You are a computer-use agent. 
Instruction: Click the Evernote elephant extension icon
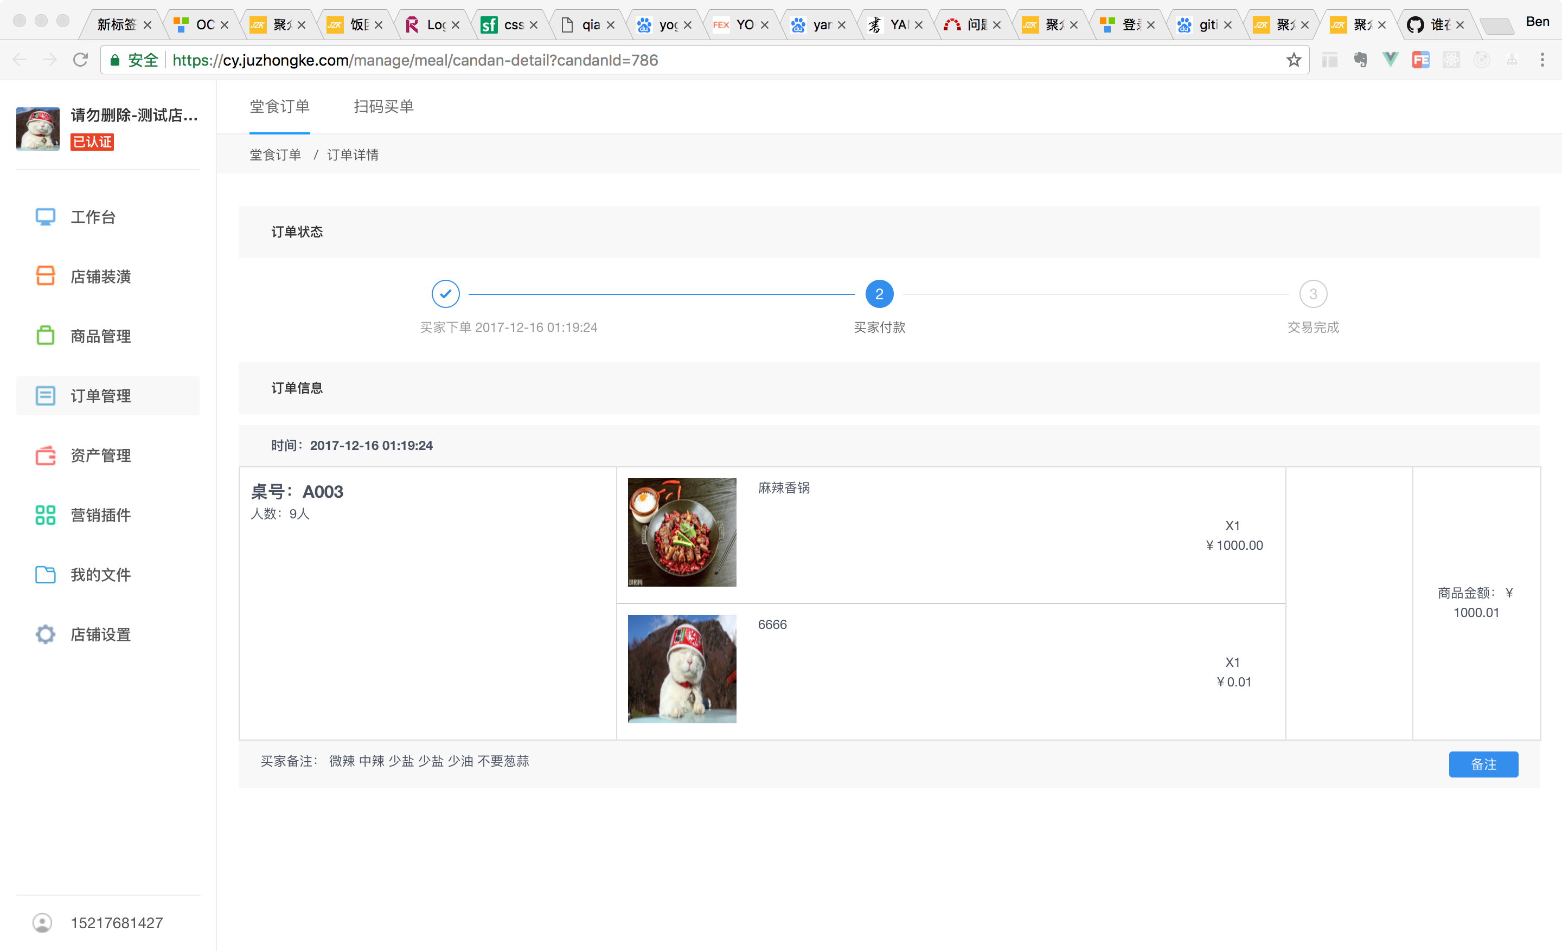point(1360,60)
